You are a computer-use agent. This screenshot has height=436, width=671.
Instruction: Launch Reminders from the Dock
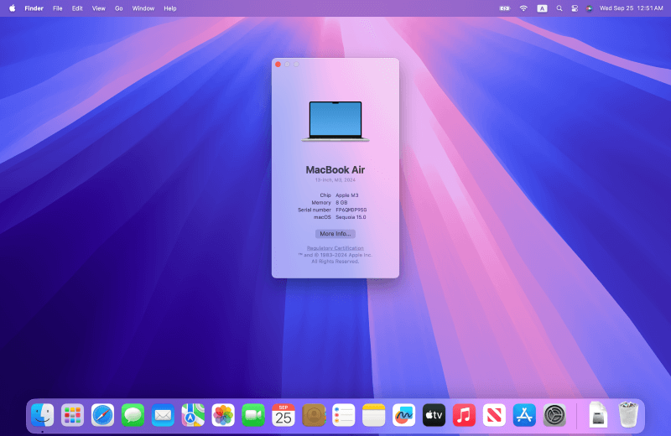coord(344,415)
